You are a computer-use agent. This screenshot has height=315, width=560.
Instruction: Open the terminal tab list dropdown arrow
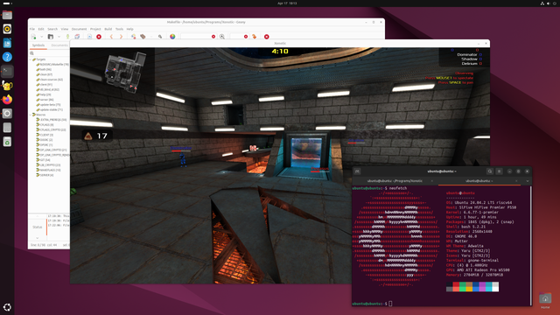[x=528, y=181]
